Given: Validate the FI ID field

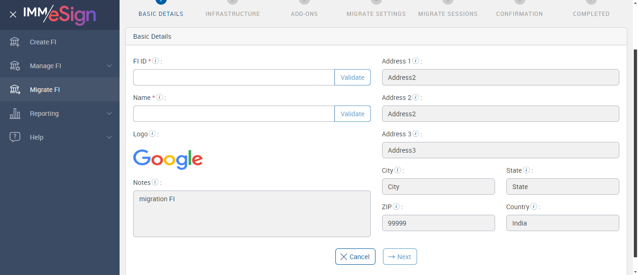Looking at the screenshot, I should point(352,78).
